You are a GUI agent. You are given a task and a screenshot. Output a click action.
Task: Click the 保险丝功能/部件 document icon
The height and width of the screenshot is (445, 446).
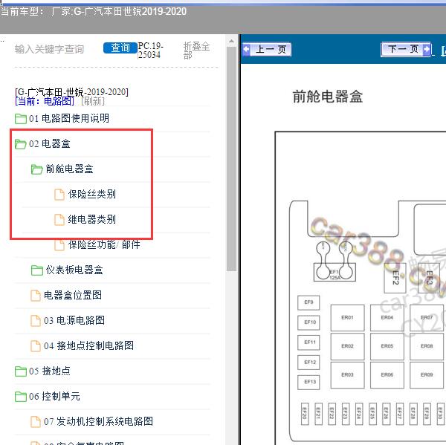click(x=59, y=245)
